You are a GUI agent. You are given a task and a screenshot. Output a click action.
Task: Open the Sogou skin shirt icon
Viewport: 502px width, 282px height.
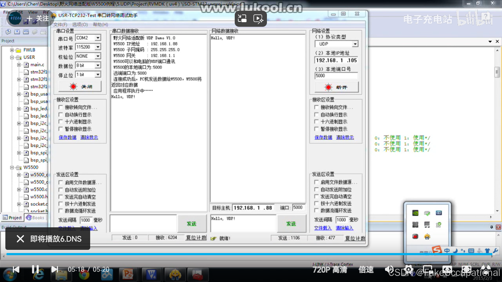click(x=487, y=251)
